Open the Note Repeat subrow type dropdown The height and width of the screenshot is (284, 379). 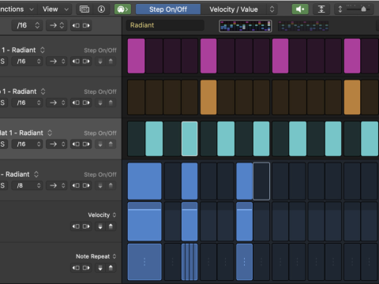tap(96, 256)
